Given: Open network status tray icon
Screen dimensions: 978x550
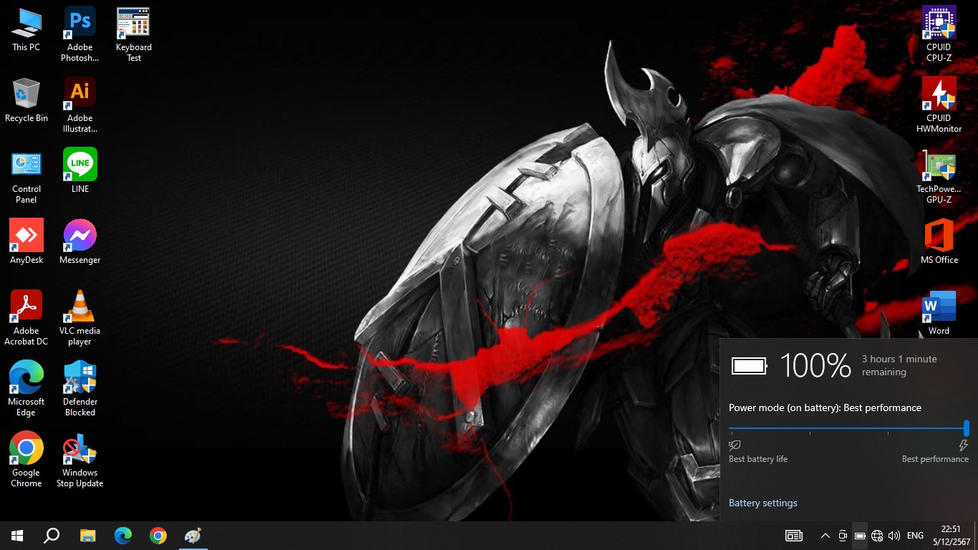Looking at the screenshot, I should 877,536.
